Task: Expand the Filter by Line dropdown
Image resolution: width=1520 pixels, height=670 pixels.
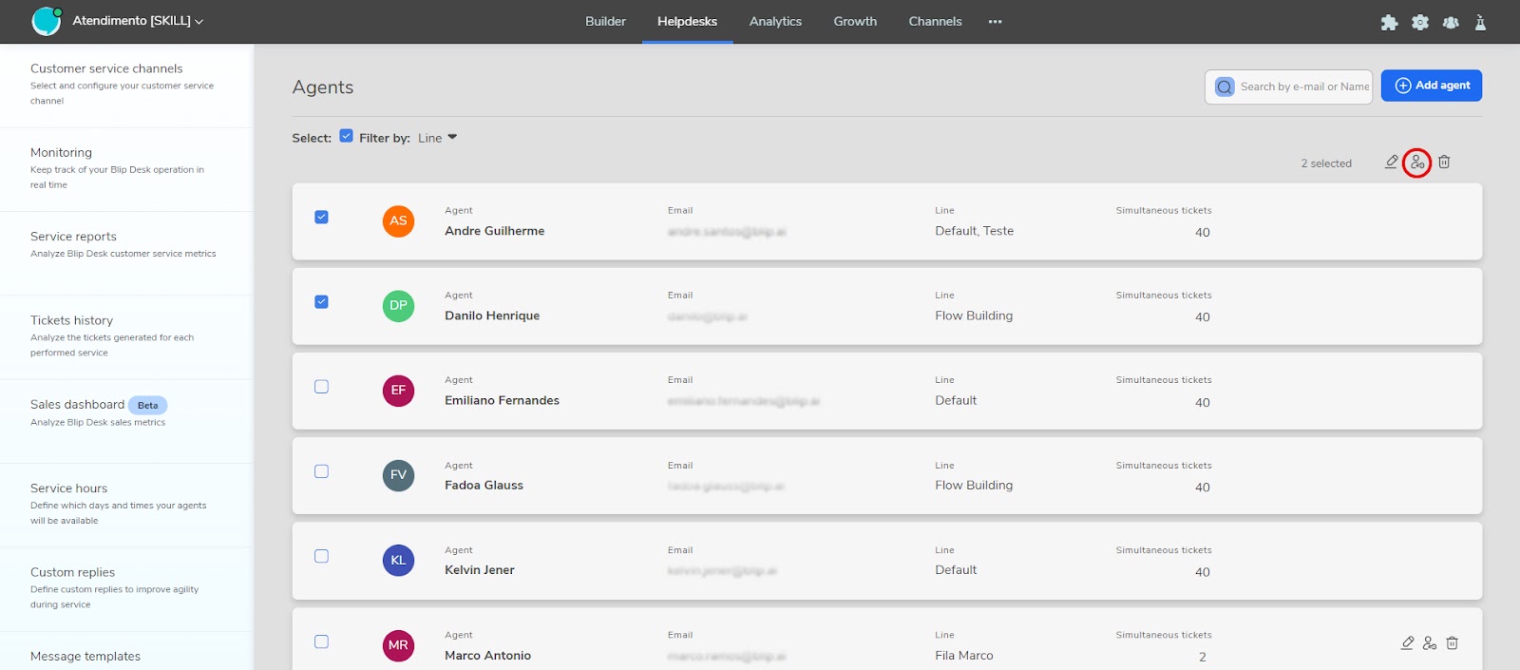Action: (x=437, y=138)
